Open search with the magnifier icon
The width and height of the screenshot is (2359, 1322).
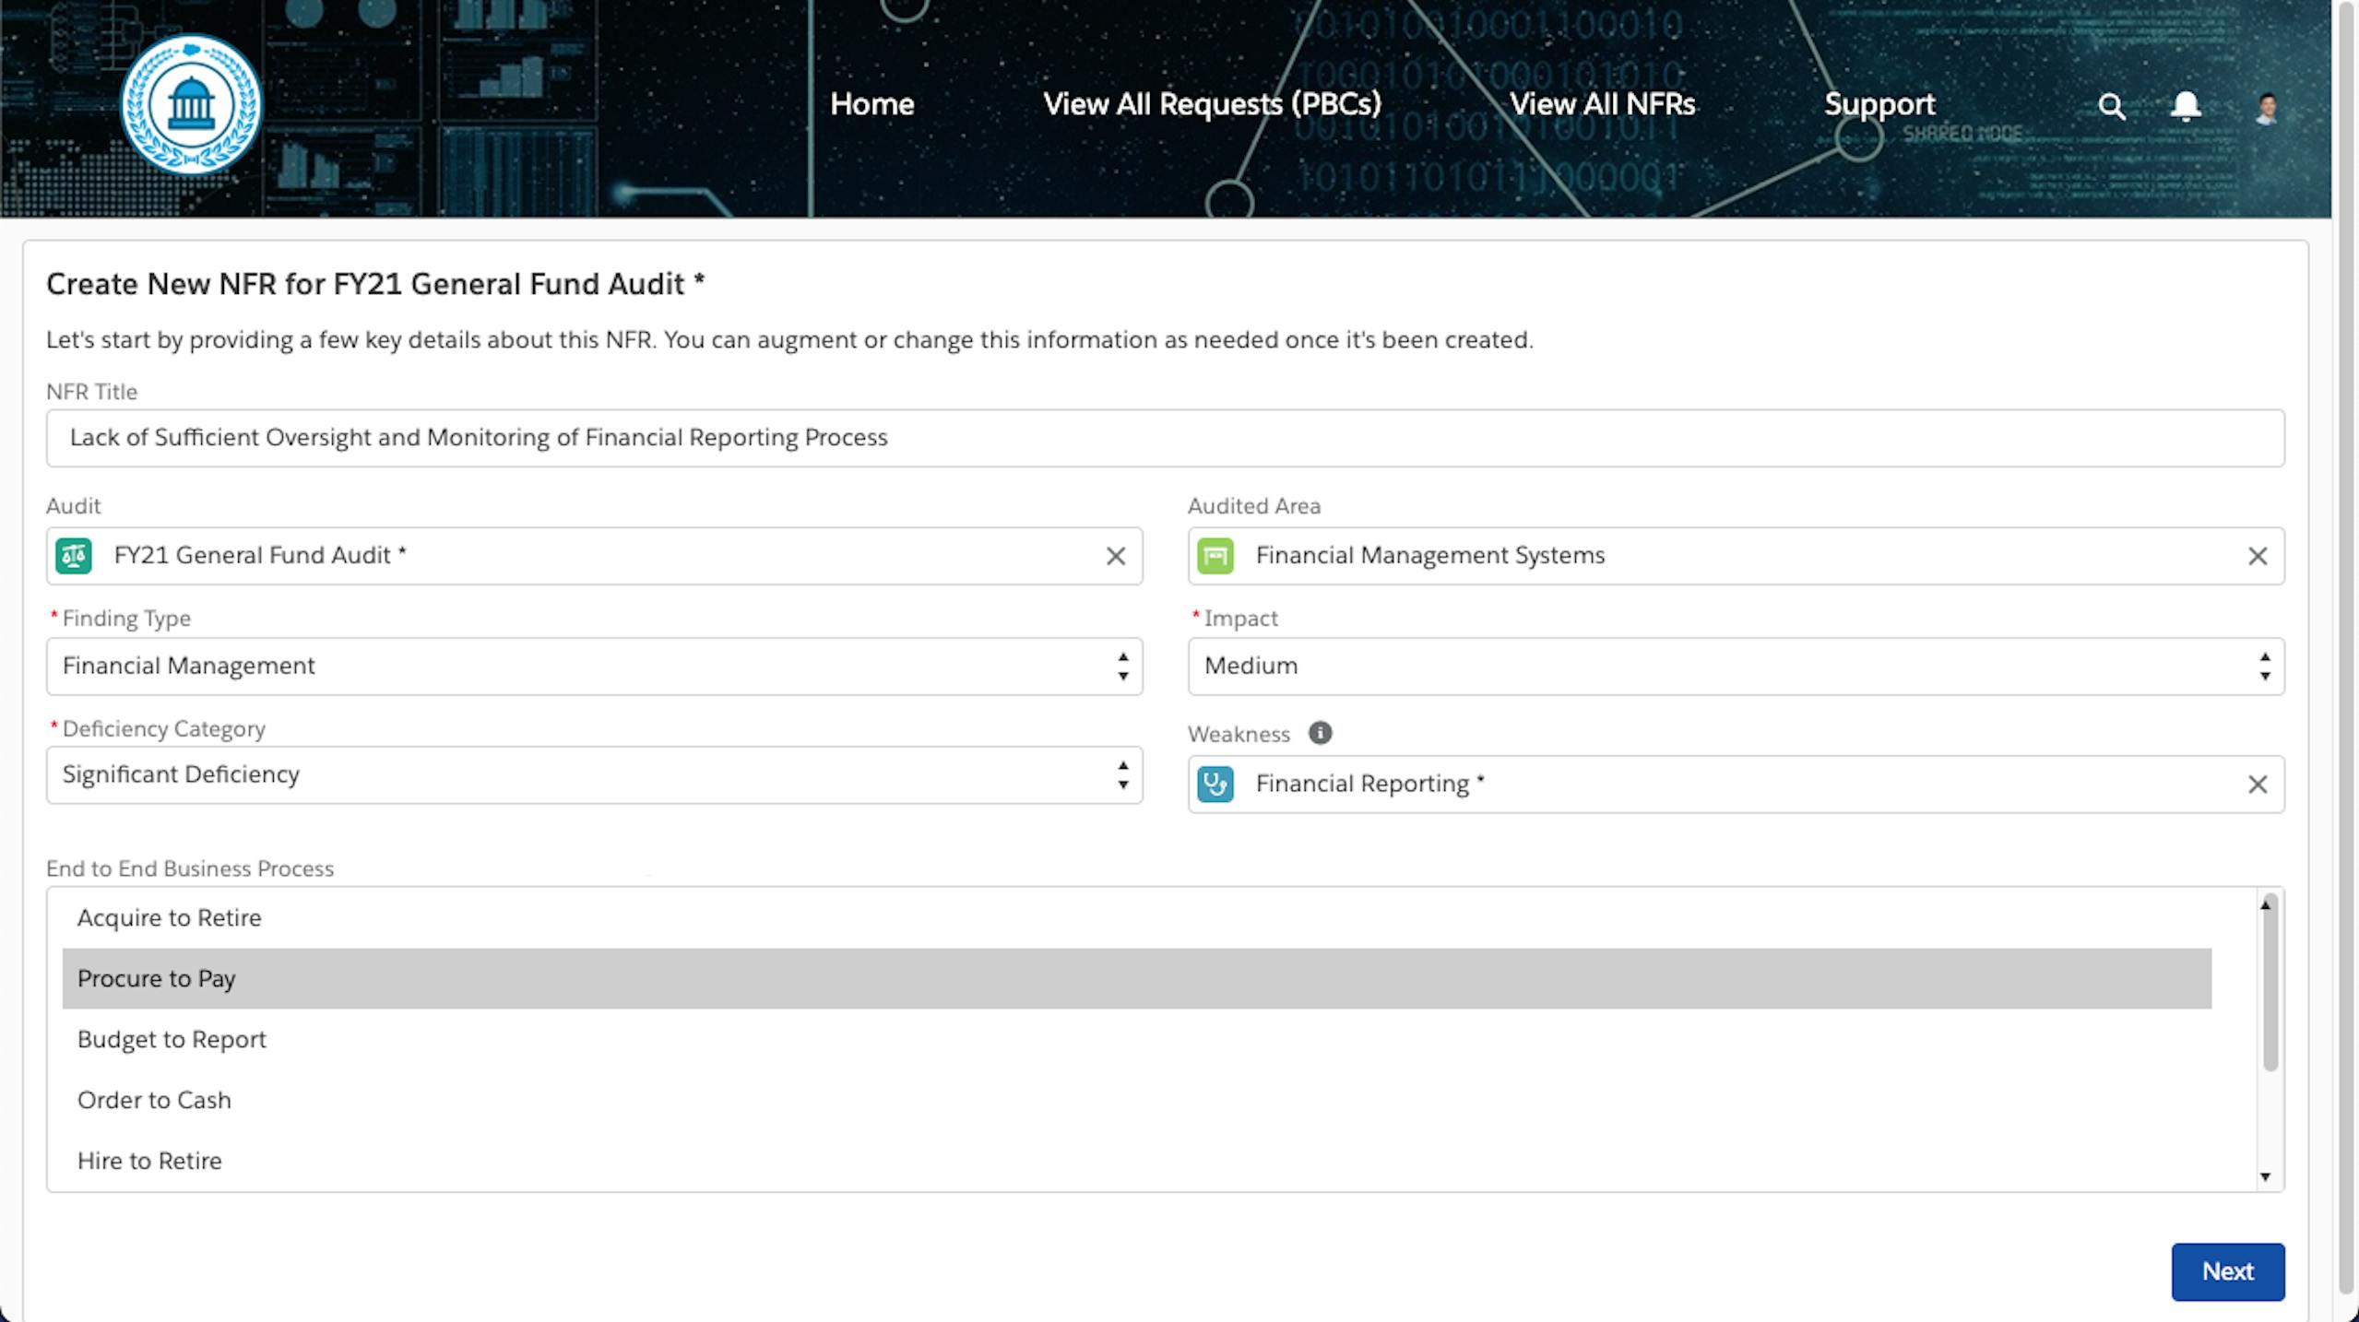pos(2111,107)
